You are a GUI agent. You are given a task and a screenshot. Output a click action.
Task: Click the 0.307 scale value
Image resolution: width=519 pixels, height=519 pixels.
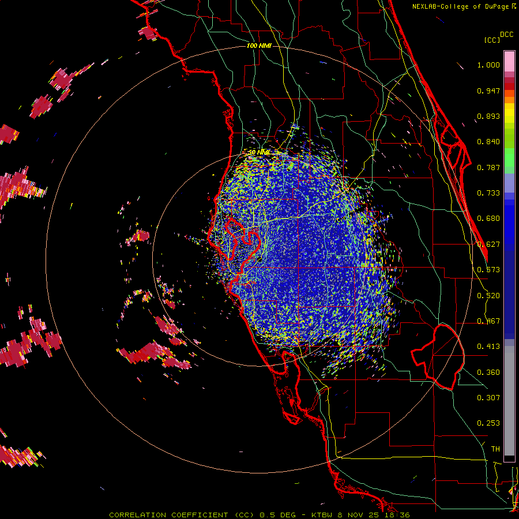click(488, 398)
